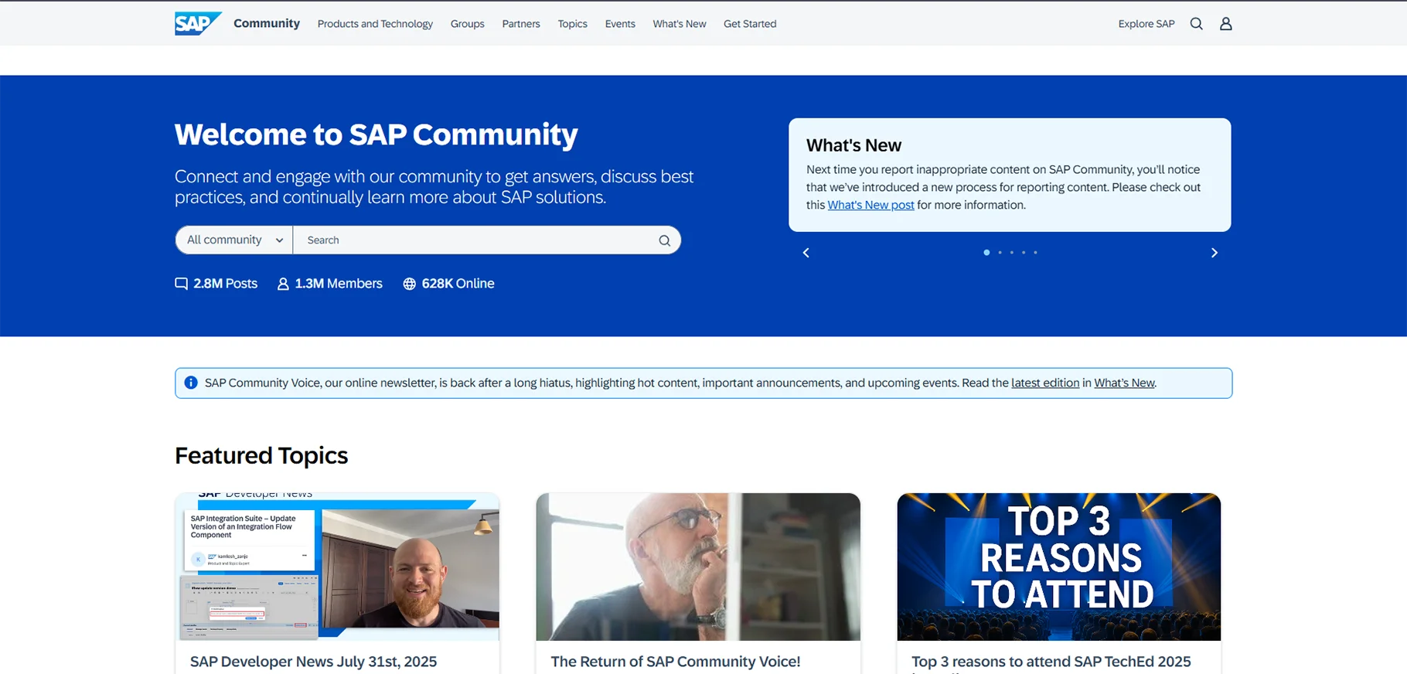Click the posts speech bubble icon
The height and width of the screenshot is (674, 1407).
tap(181, 284)
